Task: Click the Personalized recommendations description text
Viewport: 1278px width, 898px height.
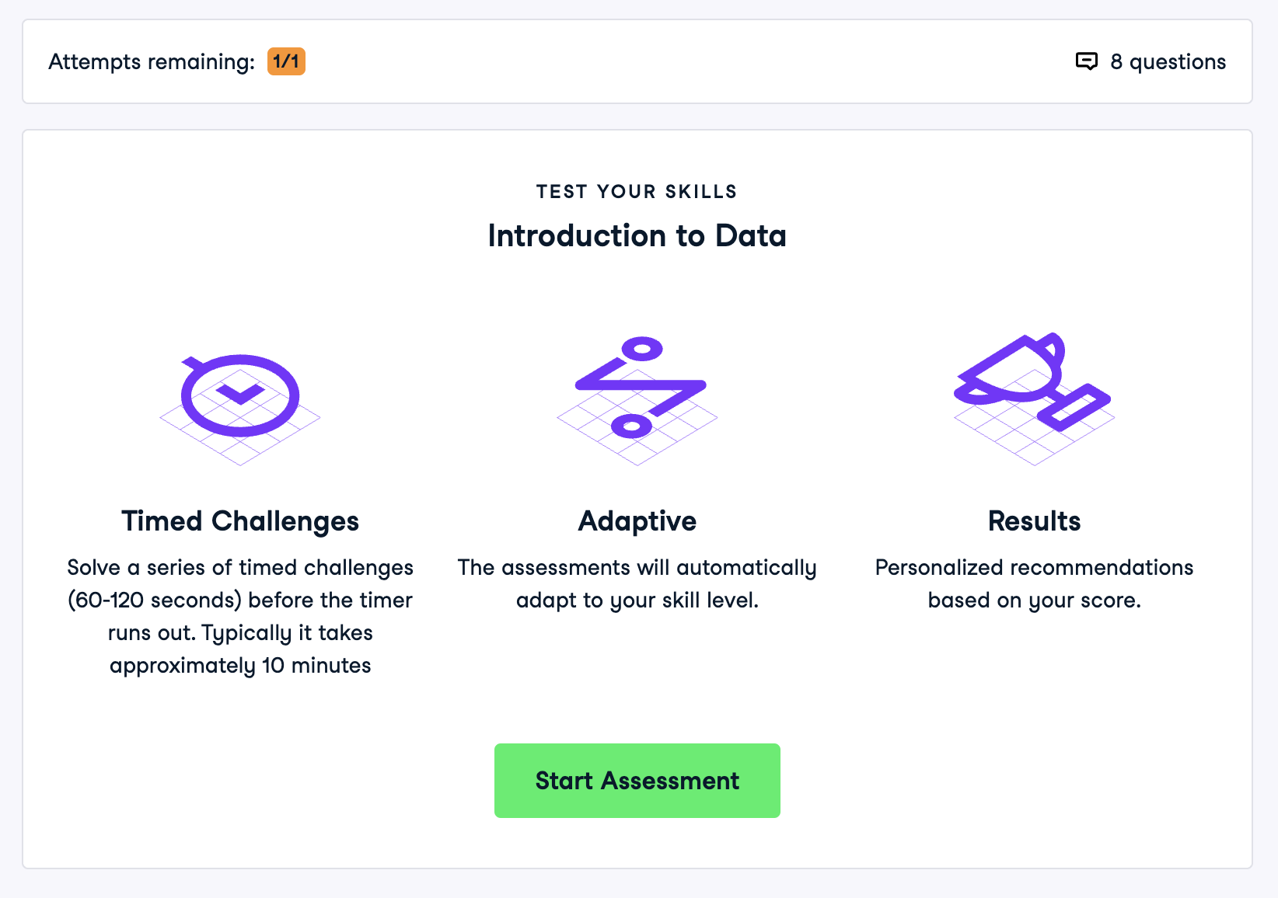Action: coord(1034,568)
